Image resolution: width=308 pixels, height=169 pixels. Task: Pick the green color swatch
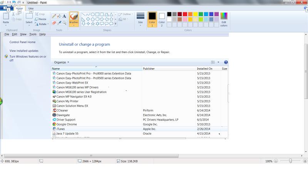[201, 14]
